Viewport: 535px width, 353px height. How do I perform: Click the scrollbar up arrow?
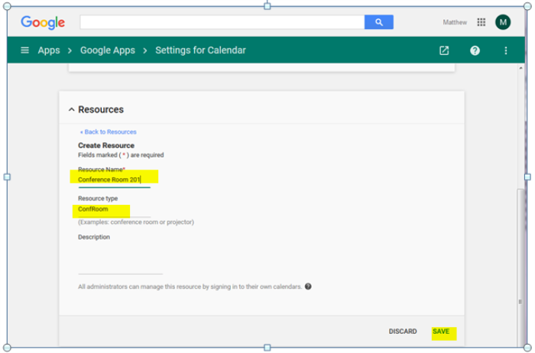[x=520, y=68]
